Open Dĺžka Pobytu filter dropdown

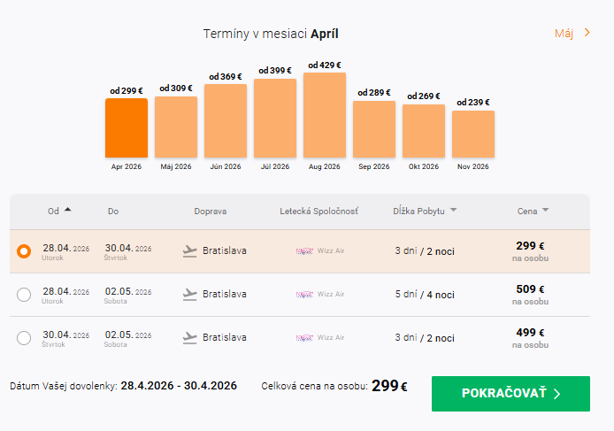(x=454, y=211)
